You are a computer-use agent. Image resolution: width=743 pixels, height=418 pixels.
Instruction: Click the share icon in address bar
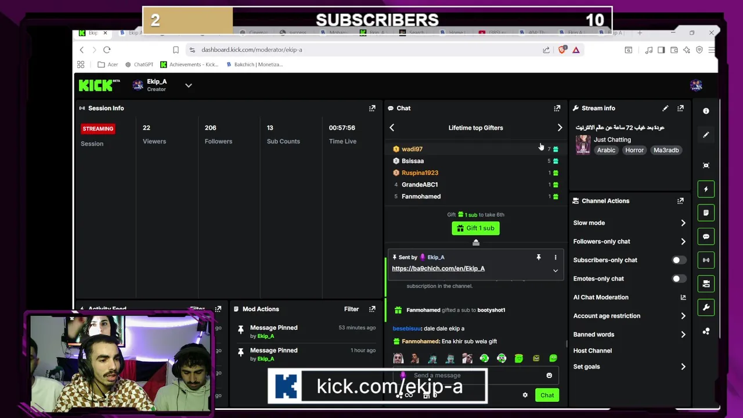pos(546,50)
